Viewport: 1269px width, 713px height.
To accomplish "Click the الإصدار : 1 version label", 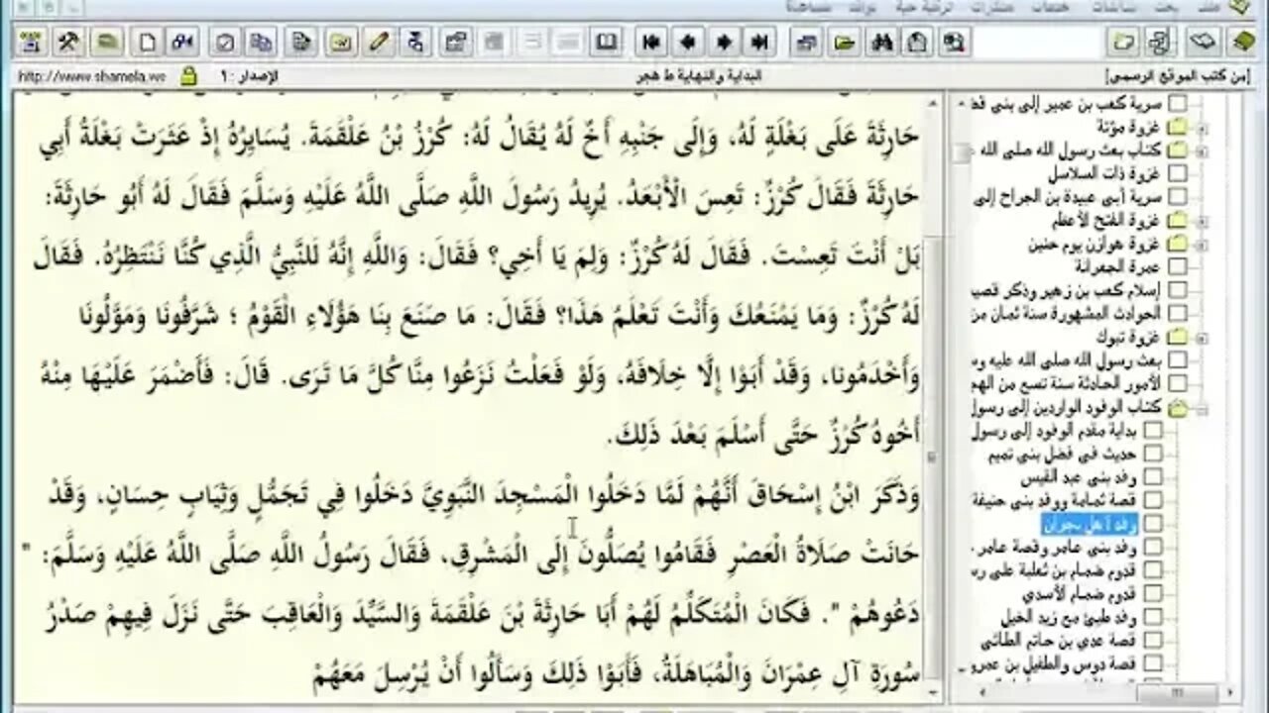I will (x=248, y=76).
